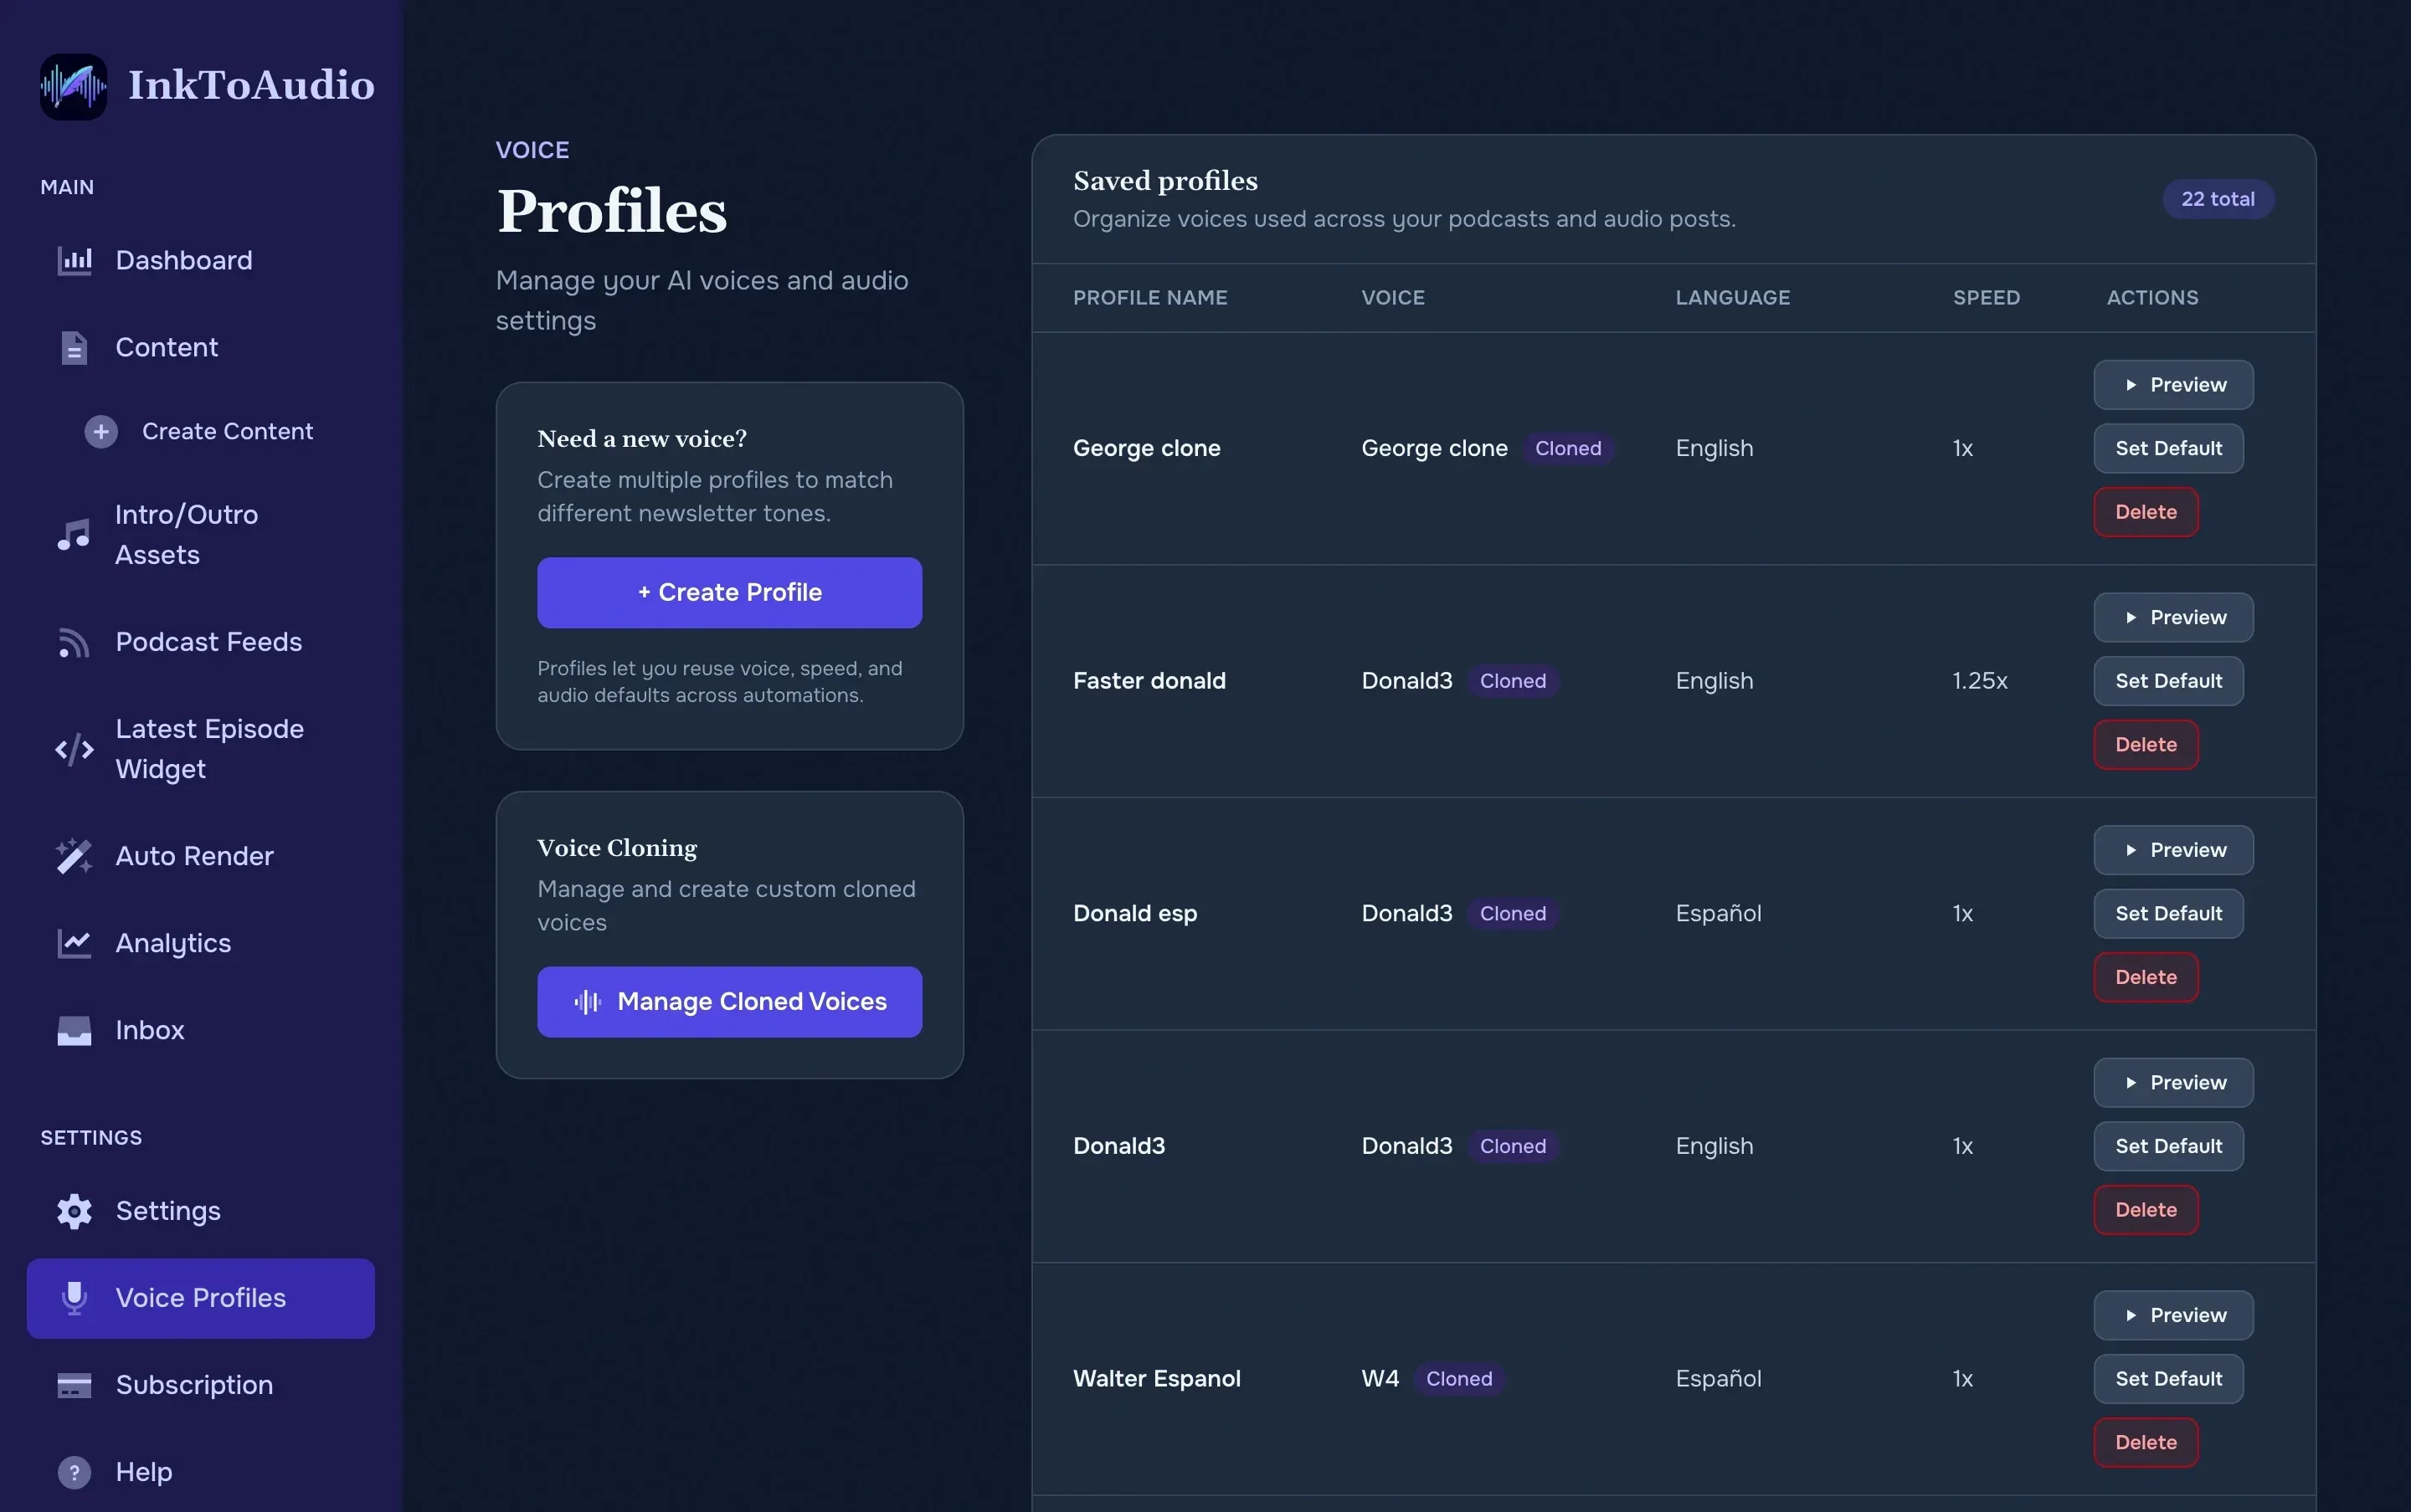The width and height of the screenshot is (2411, 1512).
Task: Set the Donald3 profile as default
Action: (2168, 1148)
